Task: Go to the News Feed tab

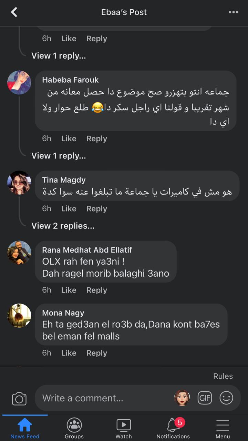Action: point(25,428)
